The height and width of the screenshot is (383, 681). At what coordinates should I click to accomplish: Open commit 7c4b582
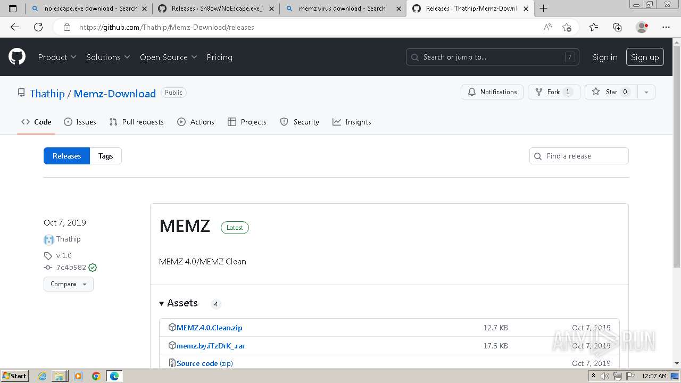pos(71,268)
